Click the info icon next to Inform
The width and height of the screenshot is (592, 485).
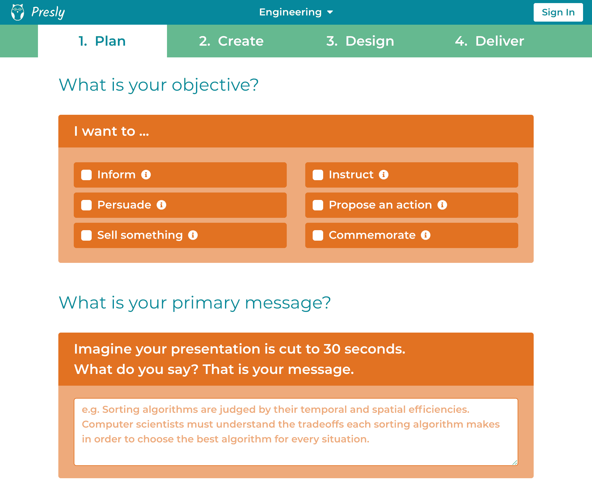point(146,175)
